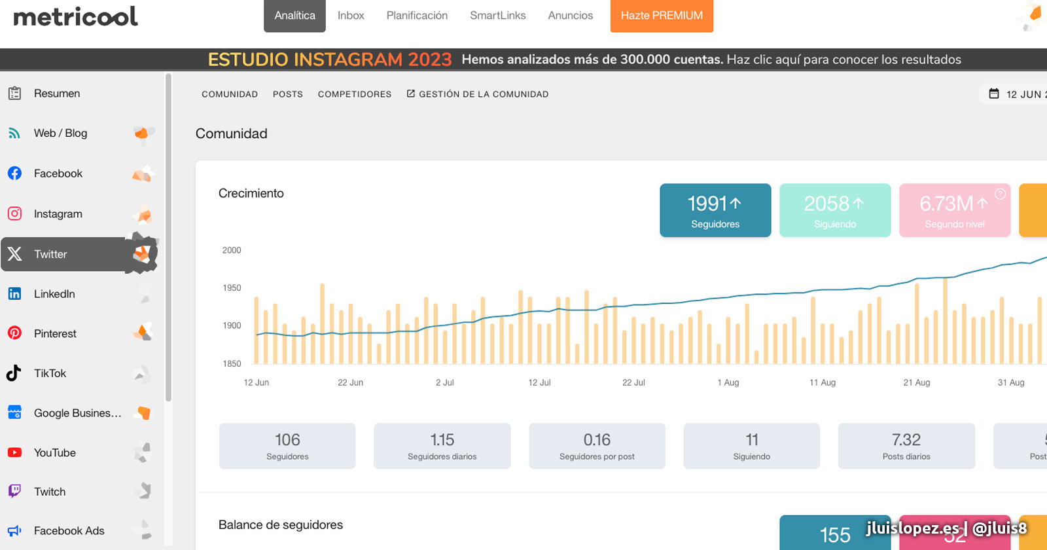Select the Pinterest sidebar icon
Screen dimensions: 1047x550
click(x=14, y=333)
